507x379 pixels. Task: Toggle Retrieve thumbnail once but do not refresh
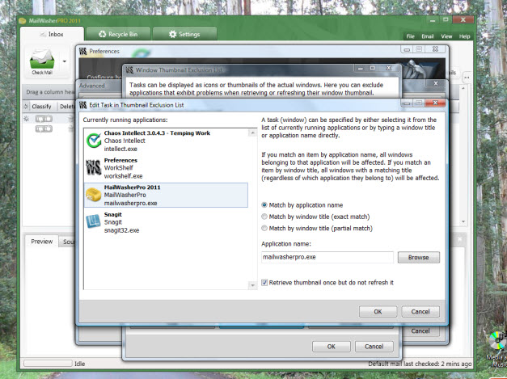pos(265,283)
